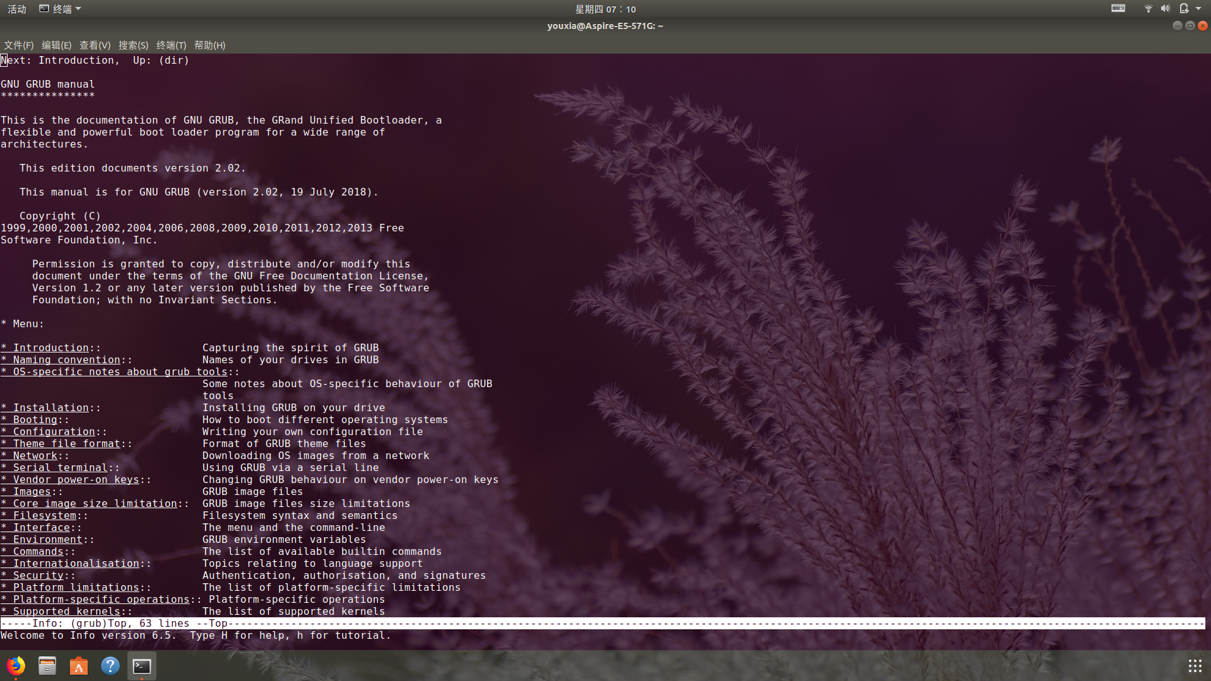Follow the Introduction menu link

coord(50,348)
